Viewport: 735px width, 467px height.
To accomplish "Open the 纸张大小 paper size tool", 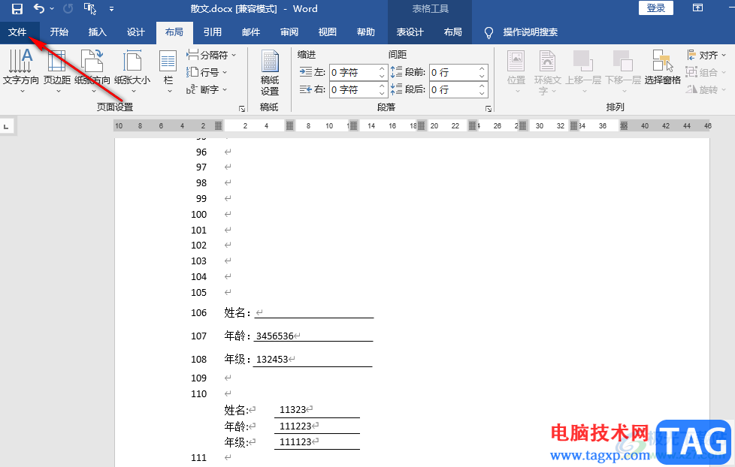I will 132,71.
